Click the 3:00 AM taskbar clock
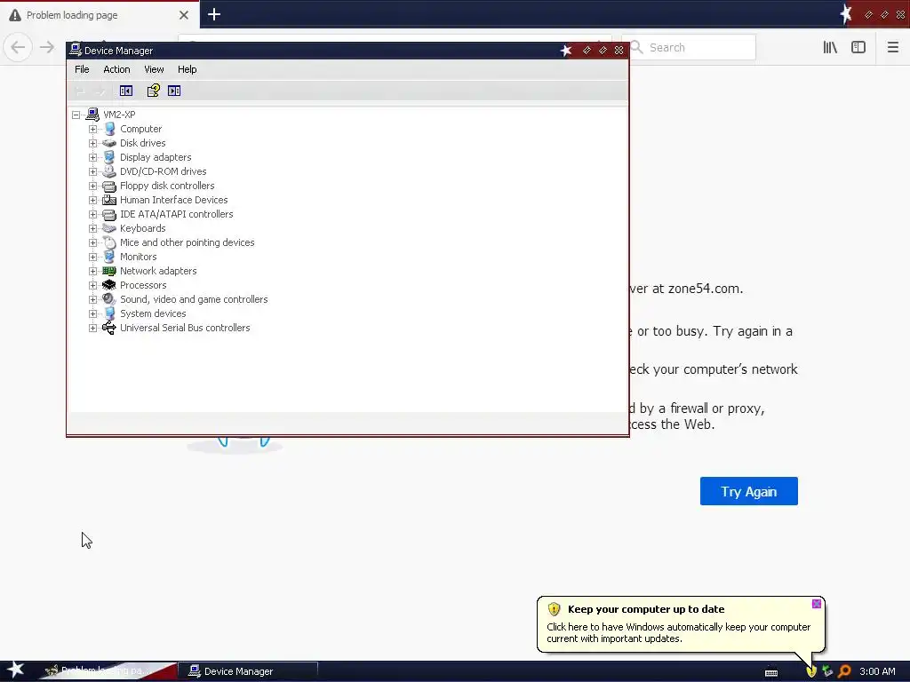The width and height of the screenshot is (910, 682). (x=877, y=671)
